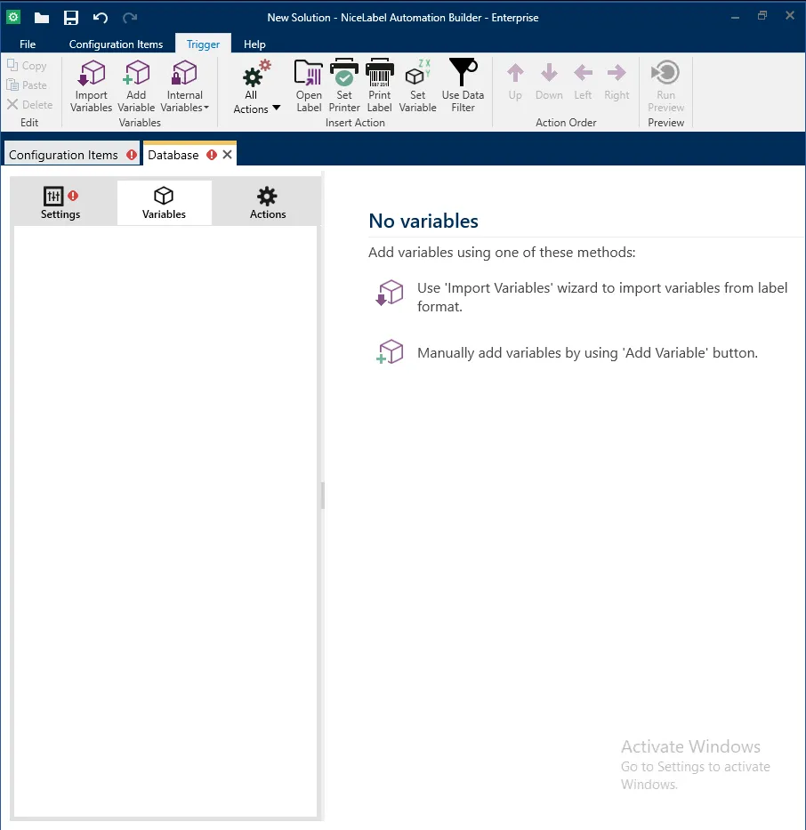The height and width of the screenshot is (830, 806).
Task: Switch to the Trigger ribbon tab
Action: click(203, 44)
